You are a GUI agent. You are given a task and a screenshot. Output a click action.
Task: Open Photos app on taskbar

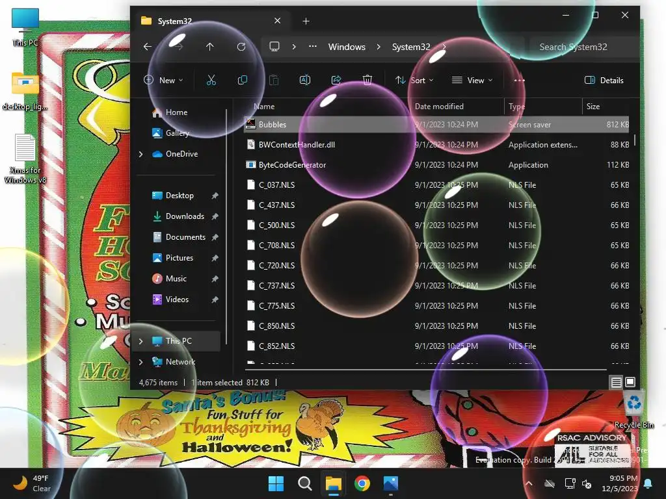tap(391, 483)
